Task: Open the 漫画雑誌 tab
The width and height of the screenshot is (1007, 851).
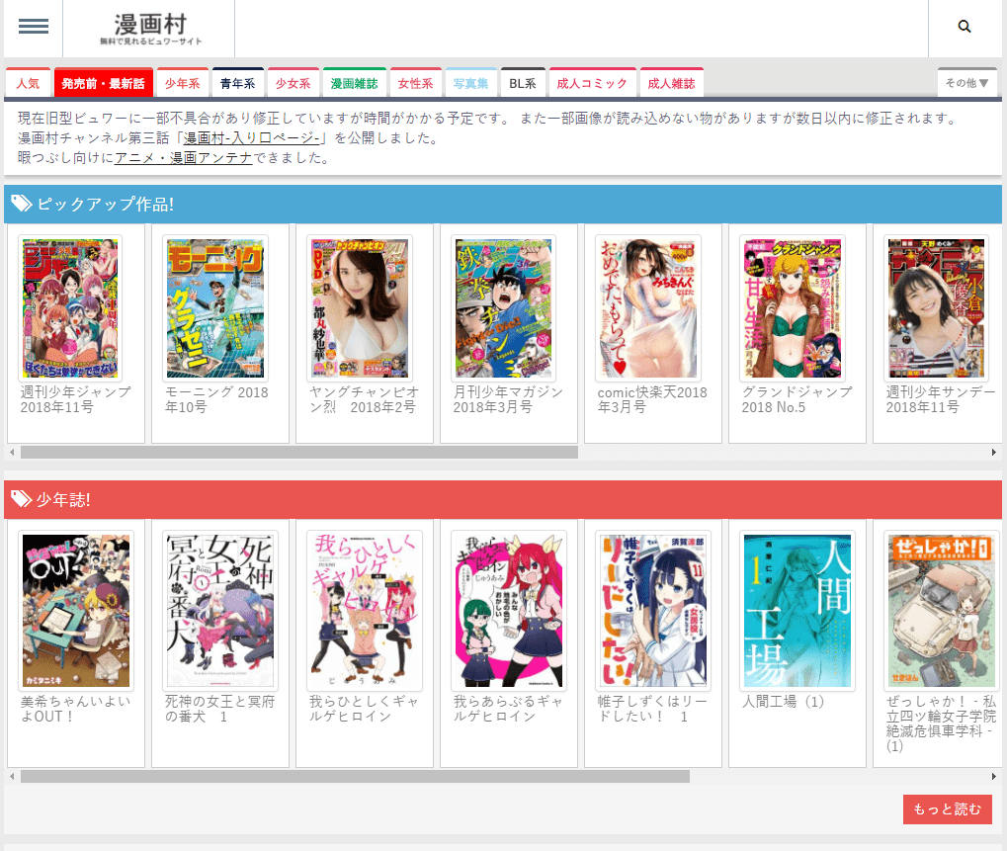Action: coord(355,83)
